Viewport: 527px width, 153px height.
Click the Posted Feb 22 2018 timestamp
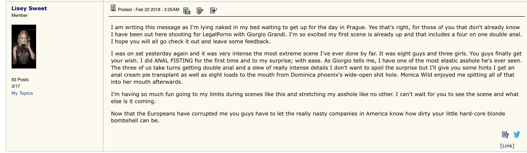pyautogui.click(x=149, y=10)
